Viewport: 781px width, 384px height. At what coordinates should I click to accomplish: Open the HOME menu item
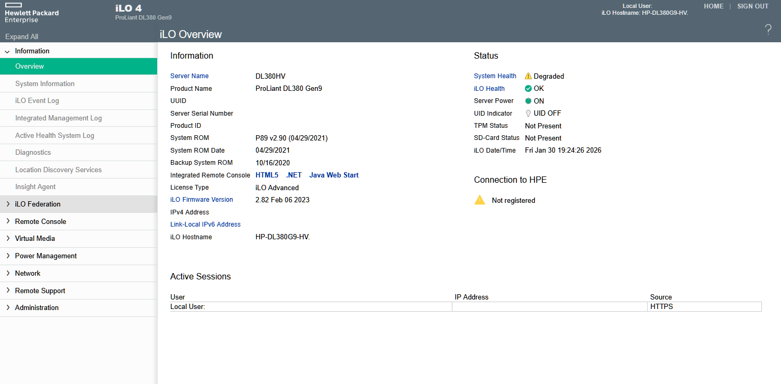click(713, 6)
